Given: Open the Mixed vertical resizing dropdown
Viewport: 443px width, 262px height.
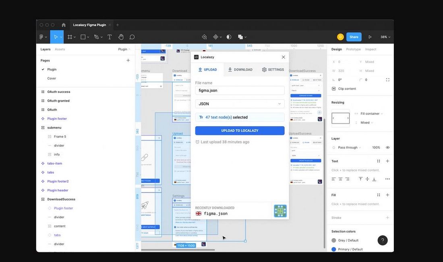Looking at the screenshot, I should tap(367, 123).
